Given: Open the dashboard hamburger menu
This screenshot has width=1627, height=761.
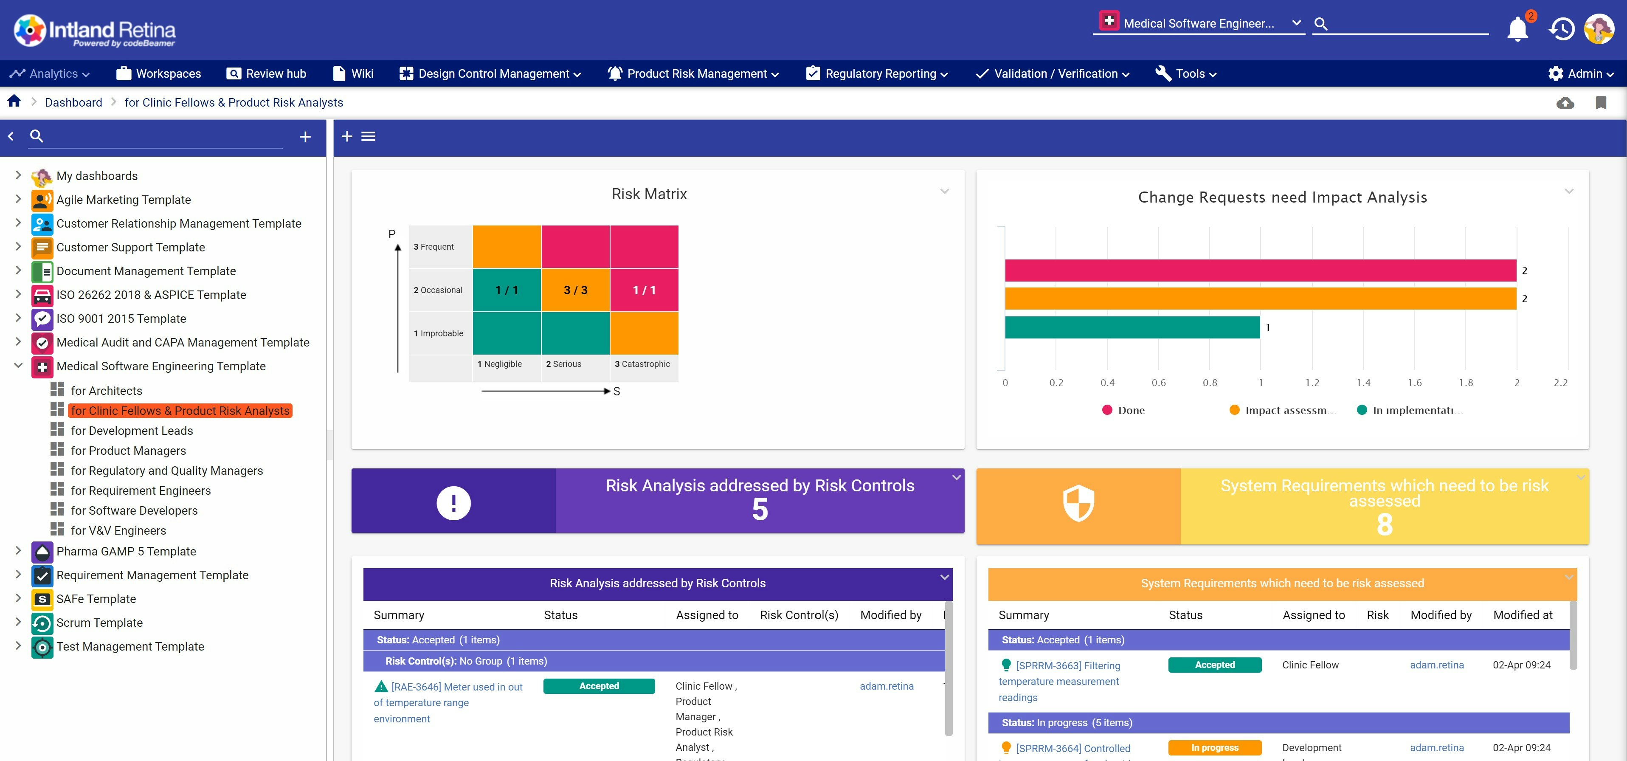Looking at the screenshot, I should (x=368, y=136).
